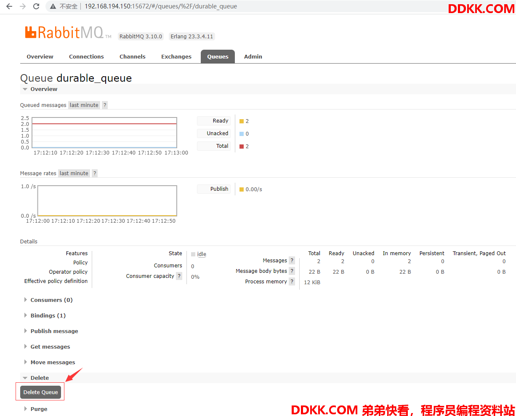Expand the Get messages section

[x=47, y=347]
